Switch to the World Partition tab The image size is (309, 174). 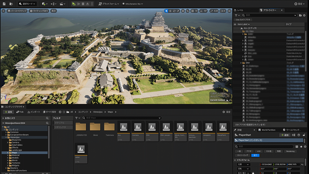tap(268, 130)
